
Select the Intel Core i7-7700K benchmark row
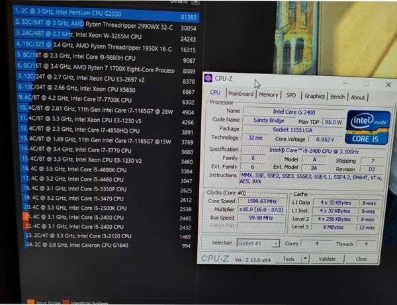click(x=106, y=99)
